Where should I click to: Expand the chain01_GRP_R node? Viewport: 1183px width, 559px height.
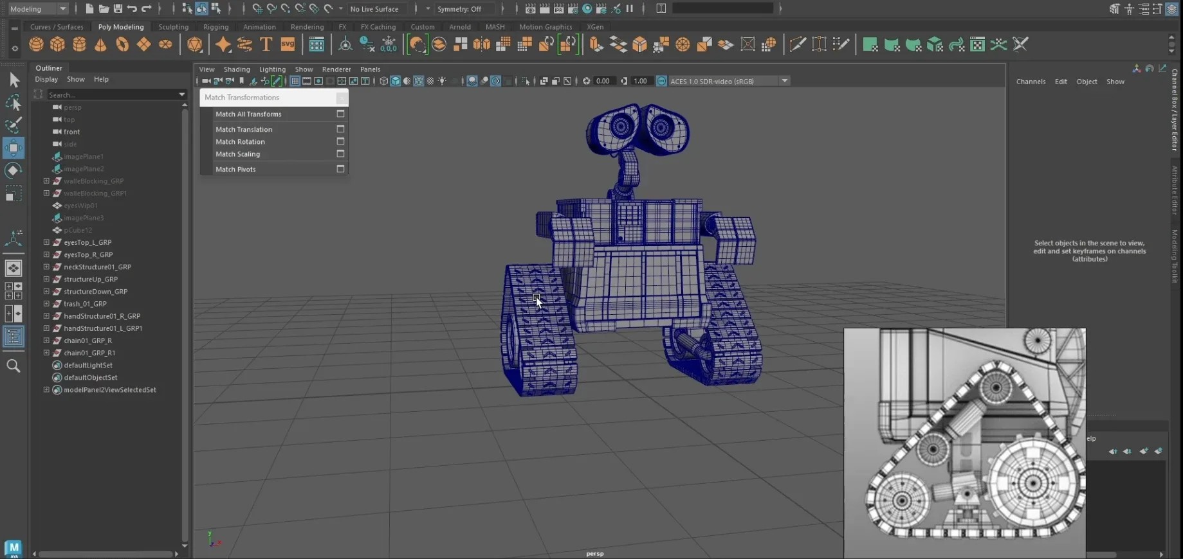46,341
